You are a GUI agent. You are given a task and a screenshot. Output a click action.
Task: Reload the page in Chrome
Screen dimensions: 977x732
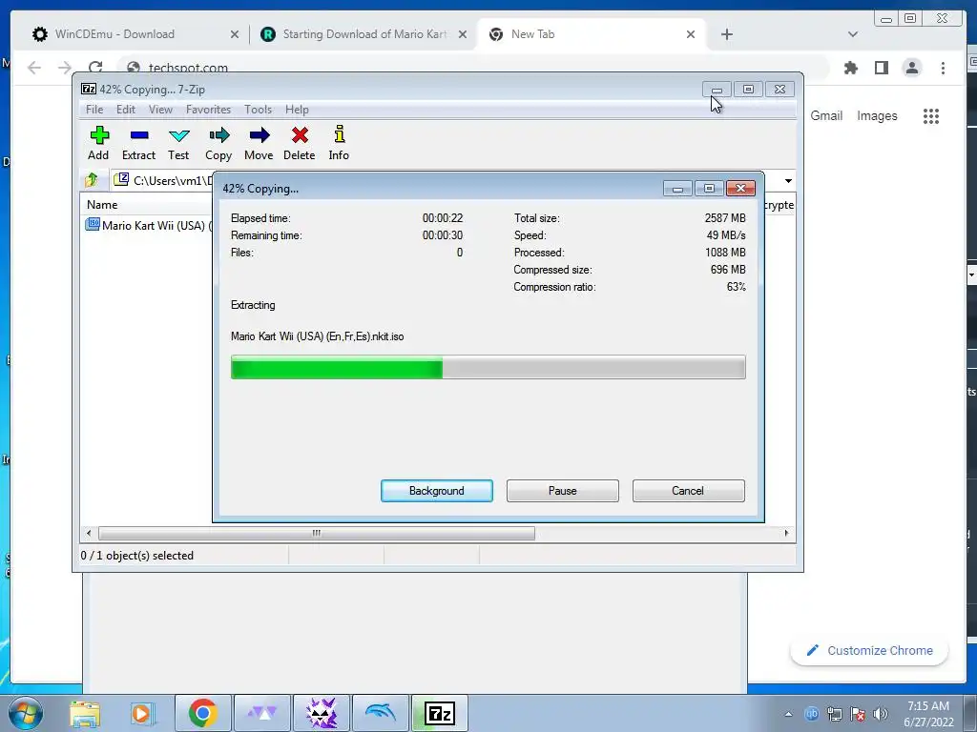pos(95,68)
